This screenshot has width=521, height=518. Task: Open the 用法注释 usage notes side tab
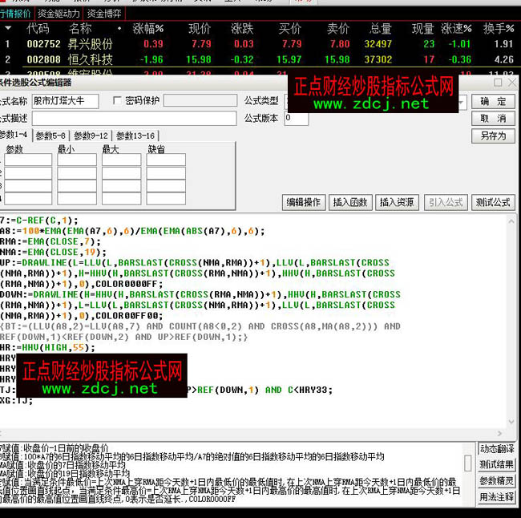[x=497, y=497]
